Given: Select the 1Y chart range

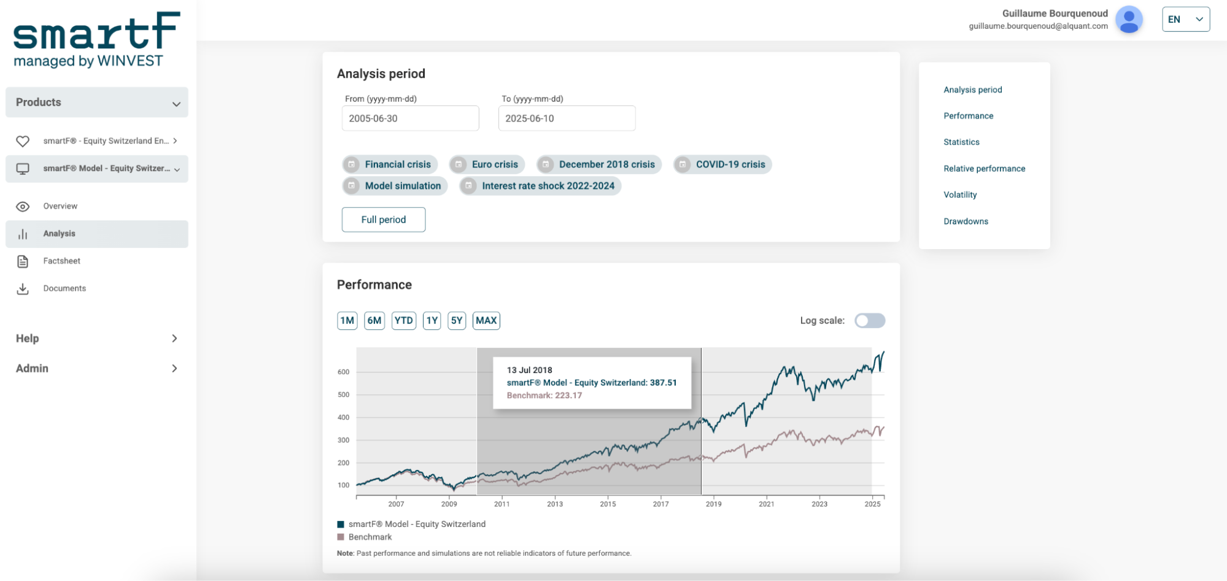Looking at the screenshot, I should (x=432, y=321).
